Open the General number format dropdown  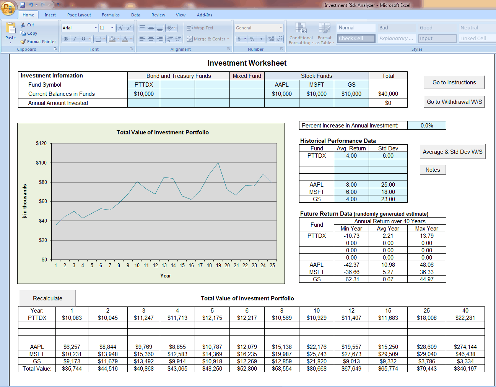pos(281,28)
